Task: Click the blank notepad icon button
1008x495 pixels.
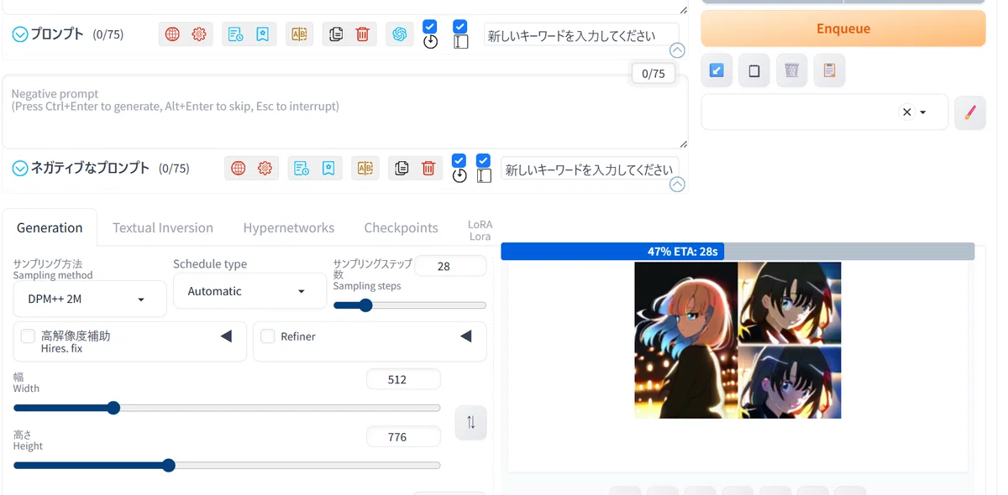Action: click(x=754, y=71)
